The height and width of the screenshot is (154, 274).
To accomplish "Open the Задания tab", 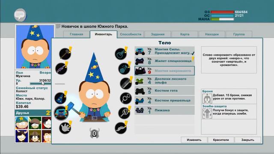I will tap(158, 34).
